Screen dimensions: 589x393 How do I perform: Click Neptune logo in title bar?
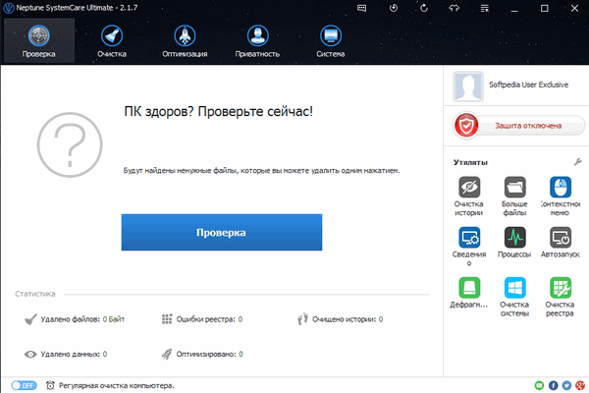8,8
